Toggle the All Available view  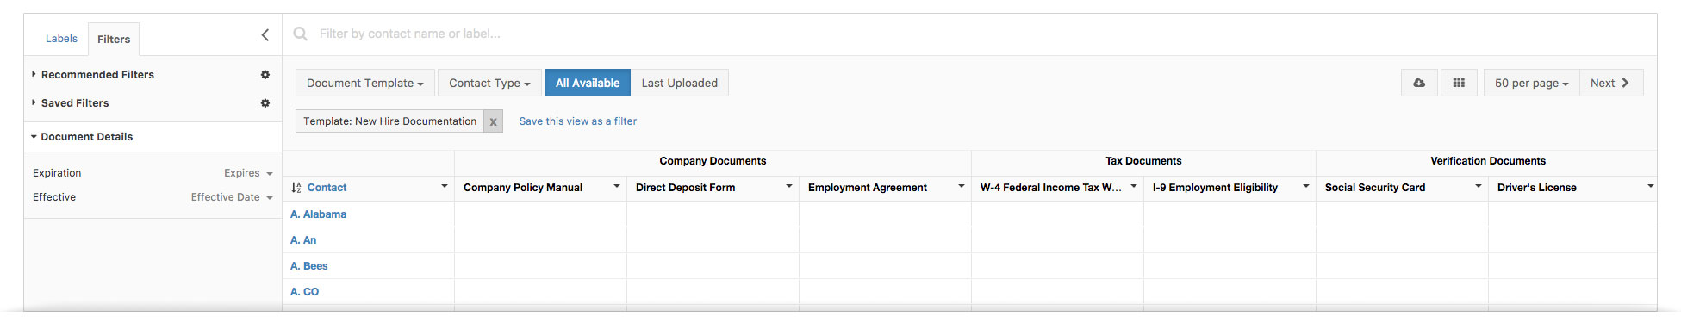click(588, 83)
